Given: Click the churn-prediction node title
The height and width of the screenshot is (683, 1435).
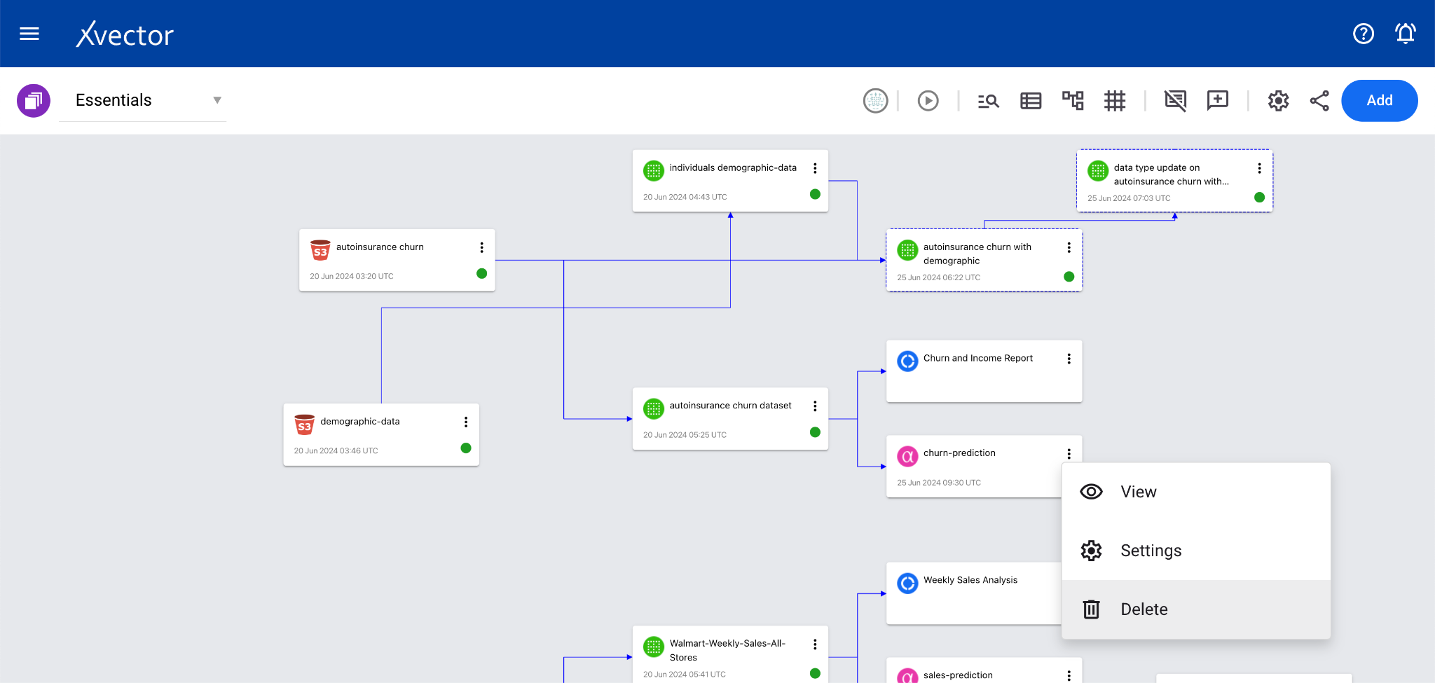Looking at the screenshot, I should tap(959, 453).
